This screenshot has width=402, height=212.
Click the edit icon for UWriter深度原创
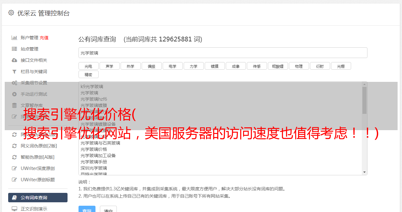14,168
